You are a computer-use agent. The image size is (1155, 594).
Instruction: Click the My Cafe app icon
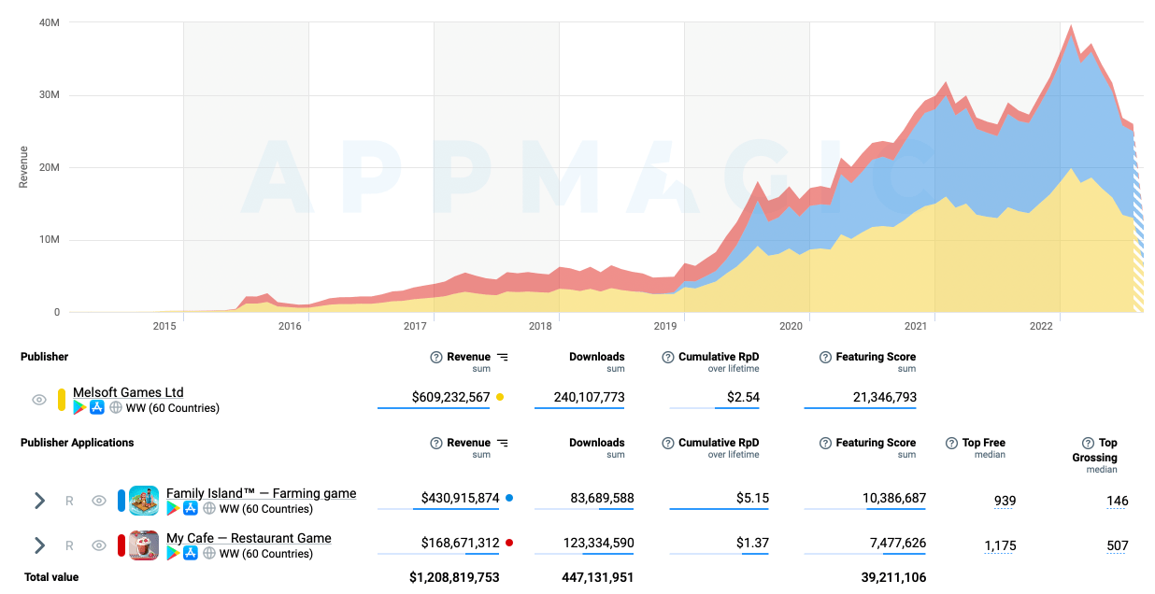144,545
